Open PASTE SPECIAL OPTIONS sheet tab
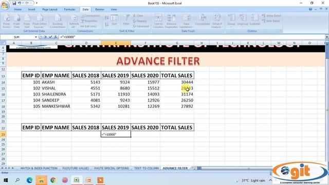329x185 pixels. (x=112, y=168)
